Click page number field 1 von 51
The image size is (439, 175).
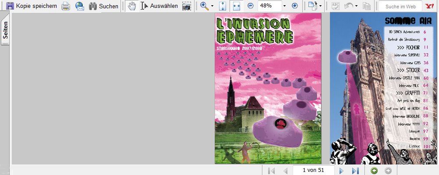point(313,170)
